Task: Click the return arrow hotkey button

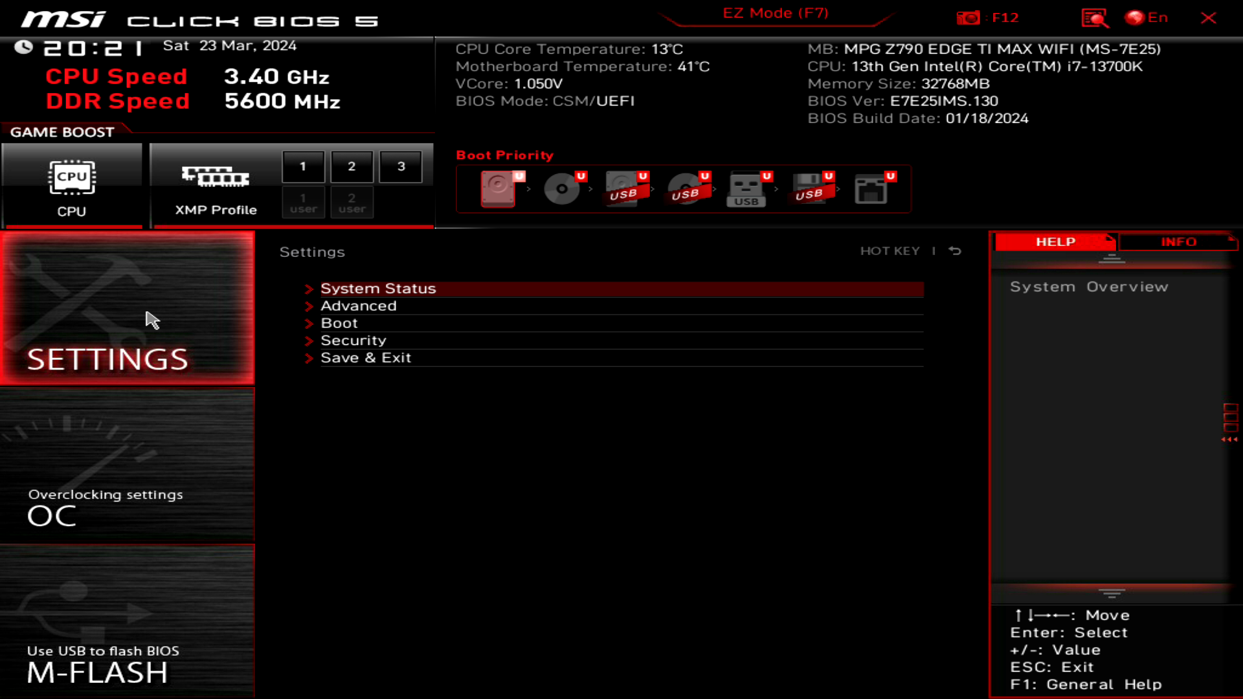Action: click(x=957, y=251)
